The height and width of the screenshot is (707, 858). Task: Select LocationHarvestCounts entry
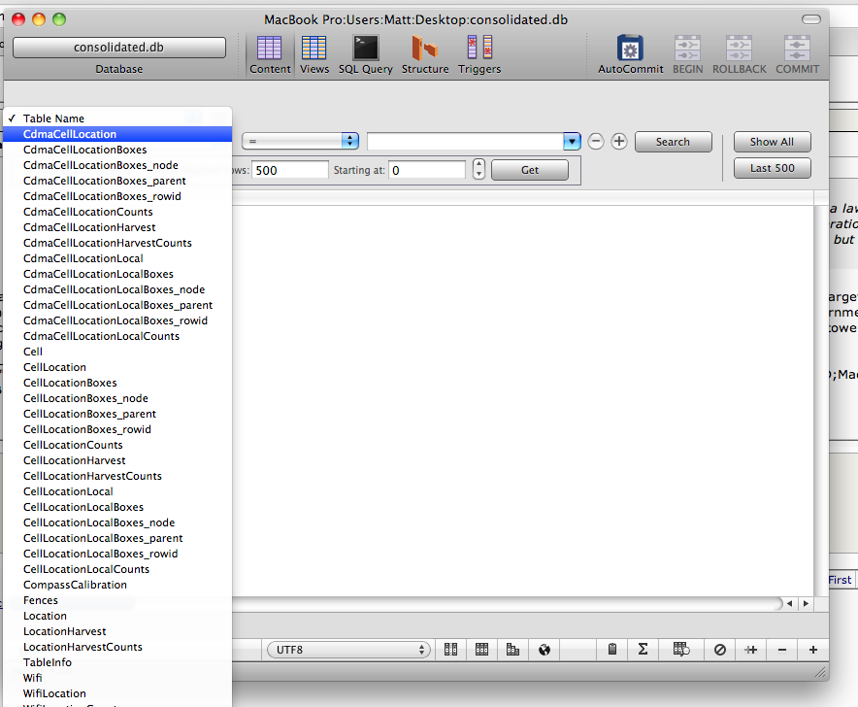(x=117, y=647)
